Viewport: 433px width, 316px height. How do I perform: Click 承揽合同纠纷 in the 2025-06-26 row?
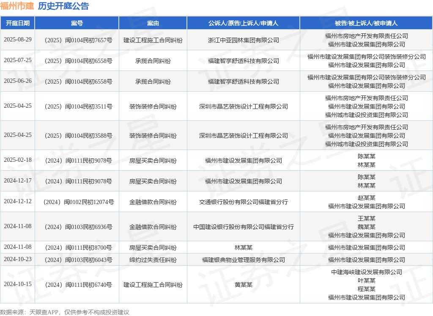pyautogui.click(x=153, y=82)
